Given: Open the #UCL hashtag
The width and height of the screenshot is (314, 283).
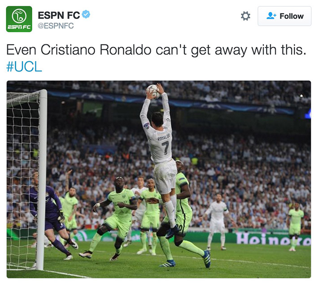Looking at the screenshot, I should (x=24, y=67).
